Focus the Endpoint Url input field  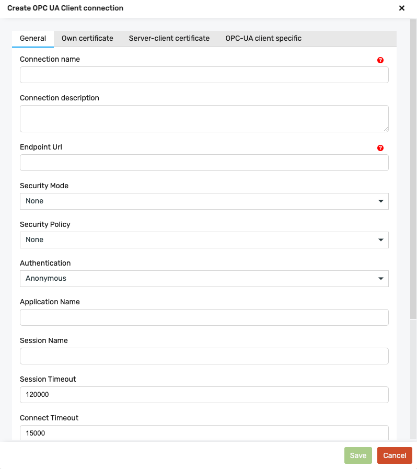pos(204,163)
